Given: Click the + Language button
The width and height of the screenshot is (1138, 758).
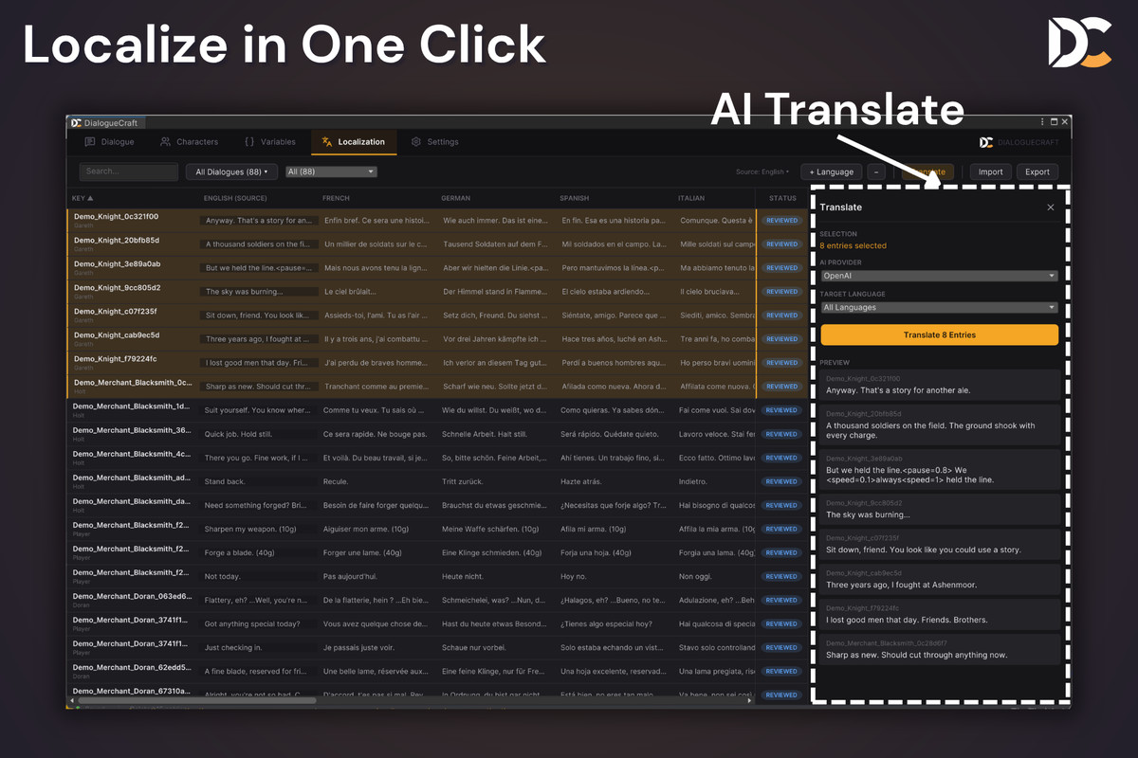Looking at the screenshot, I should [x=832, y=171].
